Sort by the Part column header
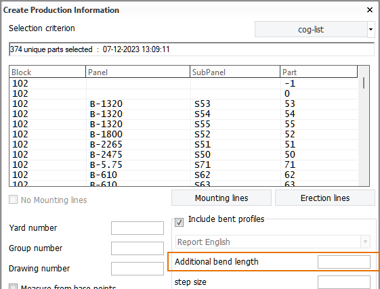This screenshot has height=289, width=380. (318, 72)
